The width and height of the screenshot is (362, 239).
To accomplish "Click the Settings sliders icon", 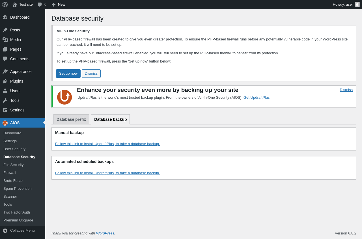I will [5, 110].
